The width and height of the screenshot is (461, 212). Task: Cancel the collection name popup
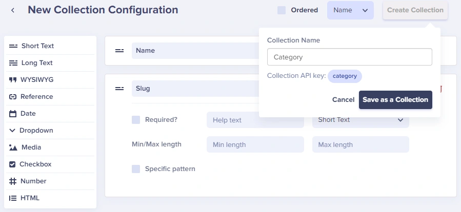tap(343, 100)
